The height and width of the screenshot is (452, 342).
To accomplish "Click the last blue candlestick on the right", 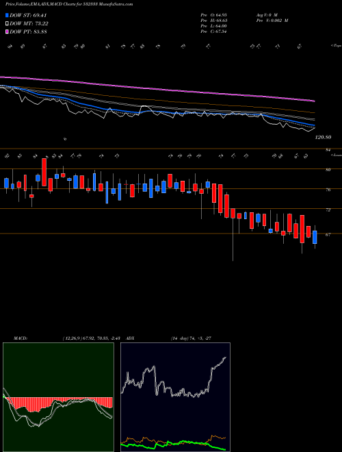I will coord(315,237).
